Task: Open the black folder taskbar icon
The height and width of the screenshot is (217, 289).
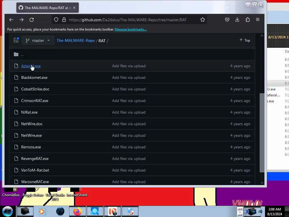Action: pyautogui.click(x=25, y=211)
